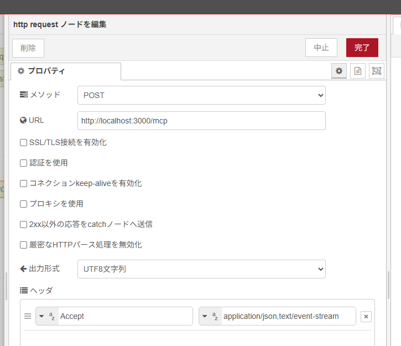Click the 完了 button
The width and height of the screenshot is (401, 346).
(x=362, y=48)
